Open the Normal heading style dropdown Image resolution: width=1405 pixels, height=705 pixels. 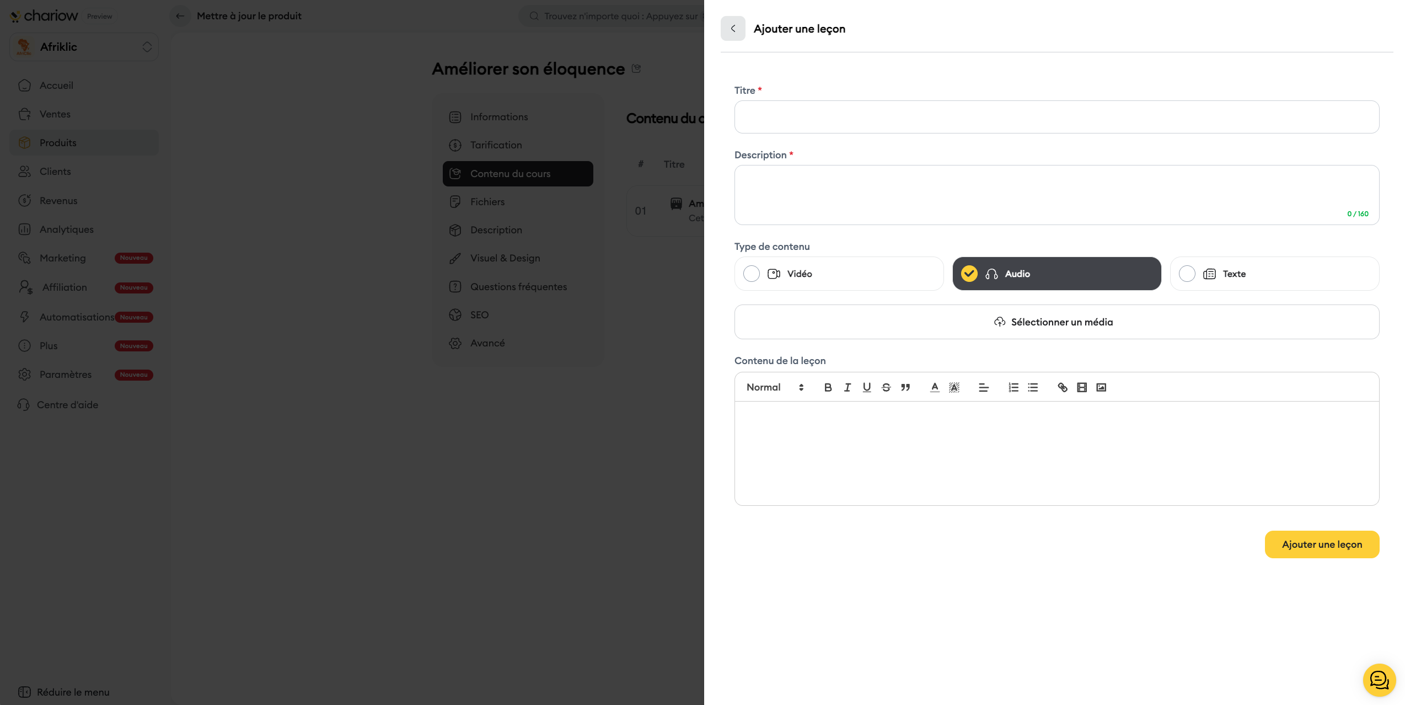(775, 387)
